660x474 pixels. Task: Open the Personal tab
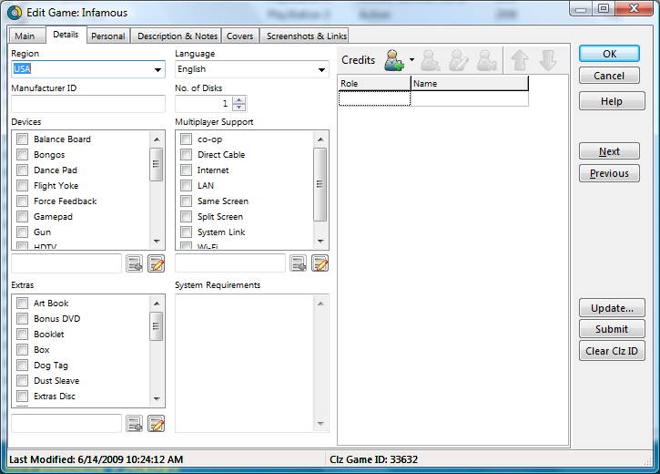pyautogui.click(x=108, y=36)
